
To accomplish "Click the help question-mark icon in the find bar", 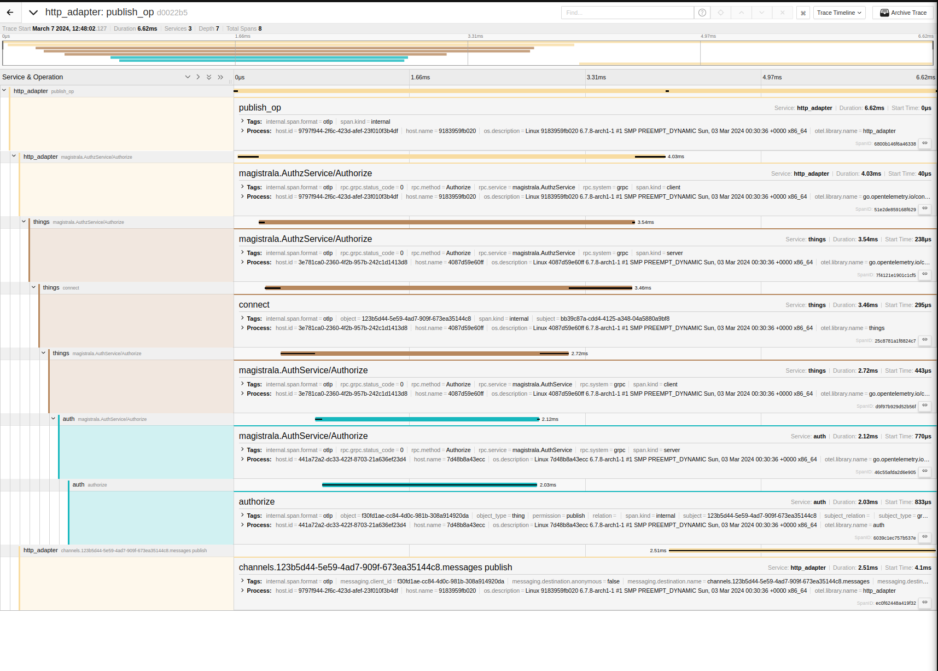I will [x=702, y=12].
